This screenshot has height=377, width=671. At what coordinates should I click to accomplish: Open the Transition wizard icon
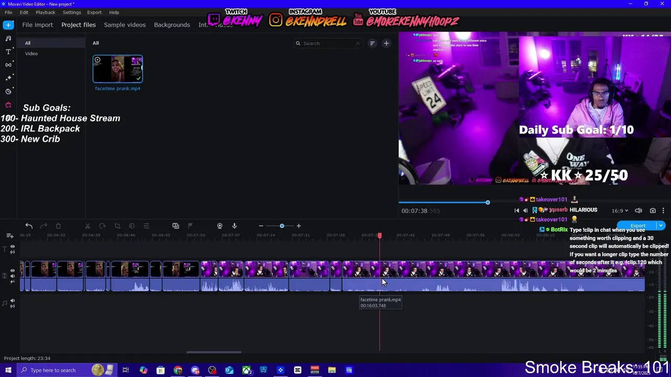tap(176, 226)
